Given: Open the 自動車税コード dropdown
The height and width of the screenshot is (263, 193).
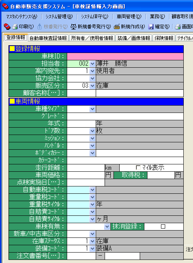Looking at the screenshot, I should (x=92, y=190).
